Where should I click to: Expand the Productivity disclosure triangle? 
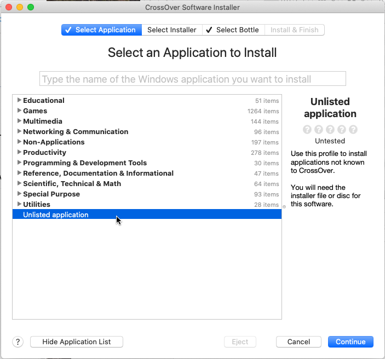click(19, 152)
